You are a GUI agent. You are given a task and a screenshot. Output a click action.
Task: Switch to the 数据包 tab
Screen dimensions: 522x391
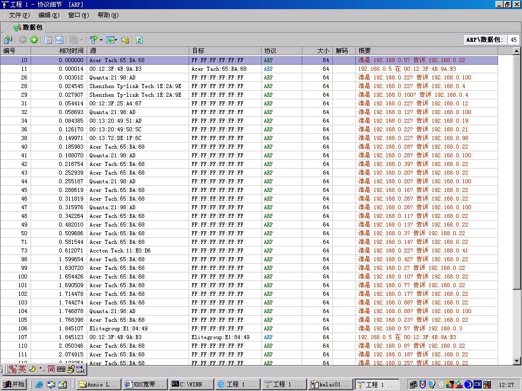tap(28, 27)
